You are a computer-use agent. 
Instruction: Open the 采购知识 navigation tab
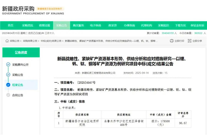(164, 25)
